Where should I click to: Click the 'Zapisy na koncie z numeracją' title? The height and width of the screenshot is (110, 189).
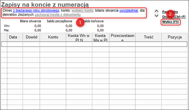point(45,5)
